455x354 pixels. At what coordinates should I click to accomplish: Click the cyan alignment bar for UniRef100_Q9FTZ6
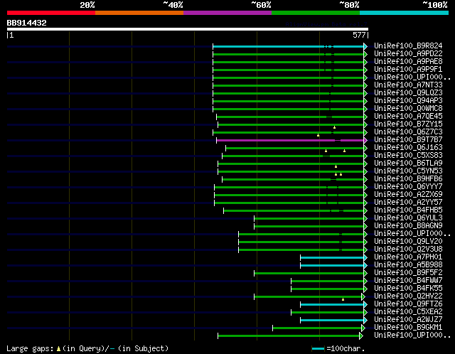coord(332,305)
